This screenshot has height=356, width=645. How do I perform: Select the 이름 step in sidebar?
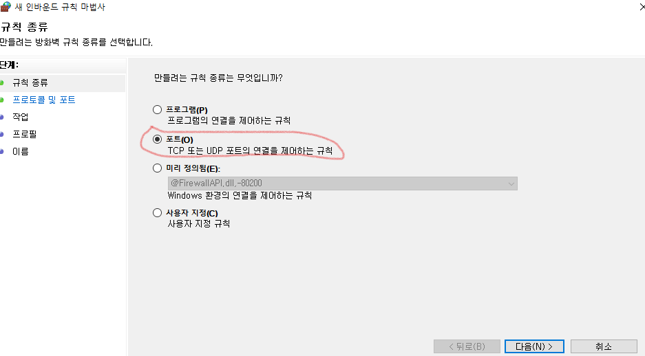20,151
